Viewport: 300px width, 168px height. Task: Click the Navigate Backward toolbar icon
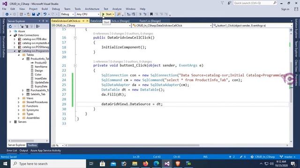(x=7, y=14)
